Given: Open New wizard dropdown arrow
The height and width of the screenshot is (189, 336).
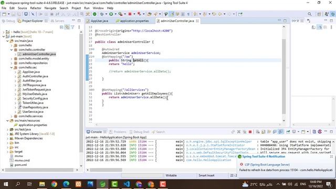Looking at the screenshot, I should click(x=8, y=14).
